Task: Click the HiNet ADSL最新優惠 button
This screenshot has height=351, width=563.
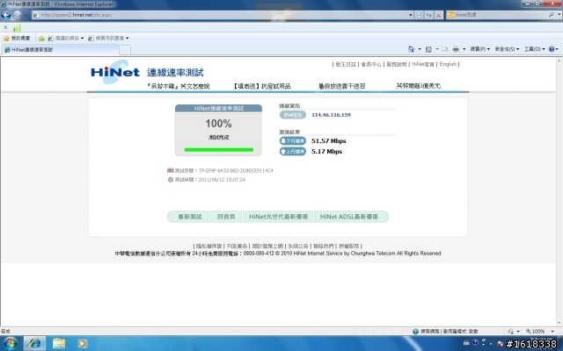Action: point(350,217)
